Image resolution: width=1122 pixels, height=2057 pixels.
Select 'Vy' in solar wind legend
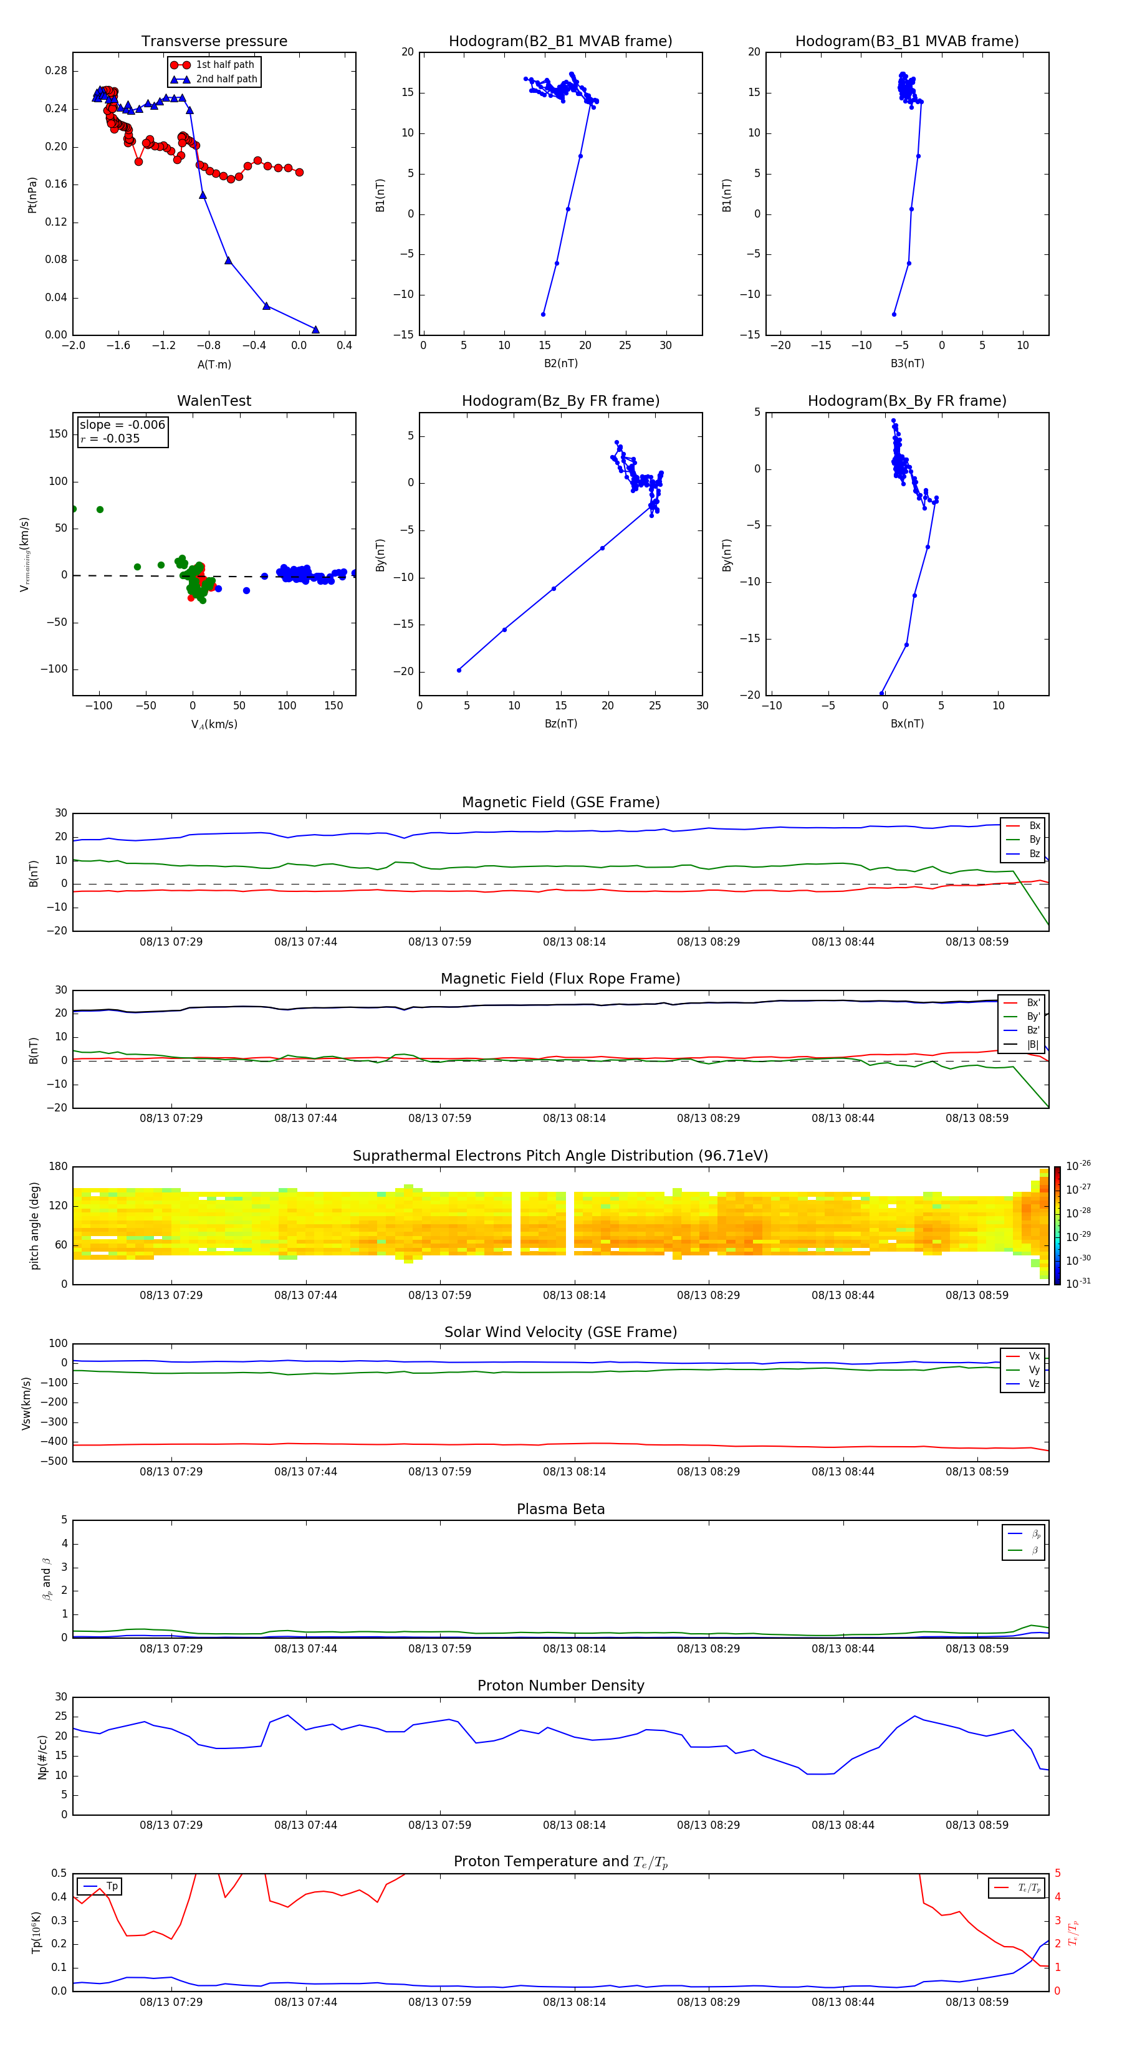(1023, 1370)
